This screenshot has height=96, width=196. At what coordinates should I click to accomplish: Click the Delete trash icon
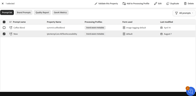(185, 3)
